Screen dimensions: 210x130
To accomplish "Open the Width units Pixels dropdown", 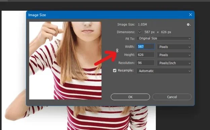I will click(x=174, y=47).
